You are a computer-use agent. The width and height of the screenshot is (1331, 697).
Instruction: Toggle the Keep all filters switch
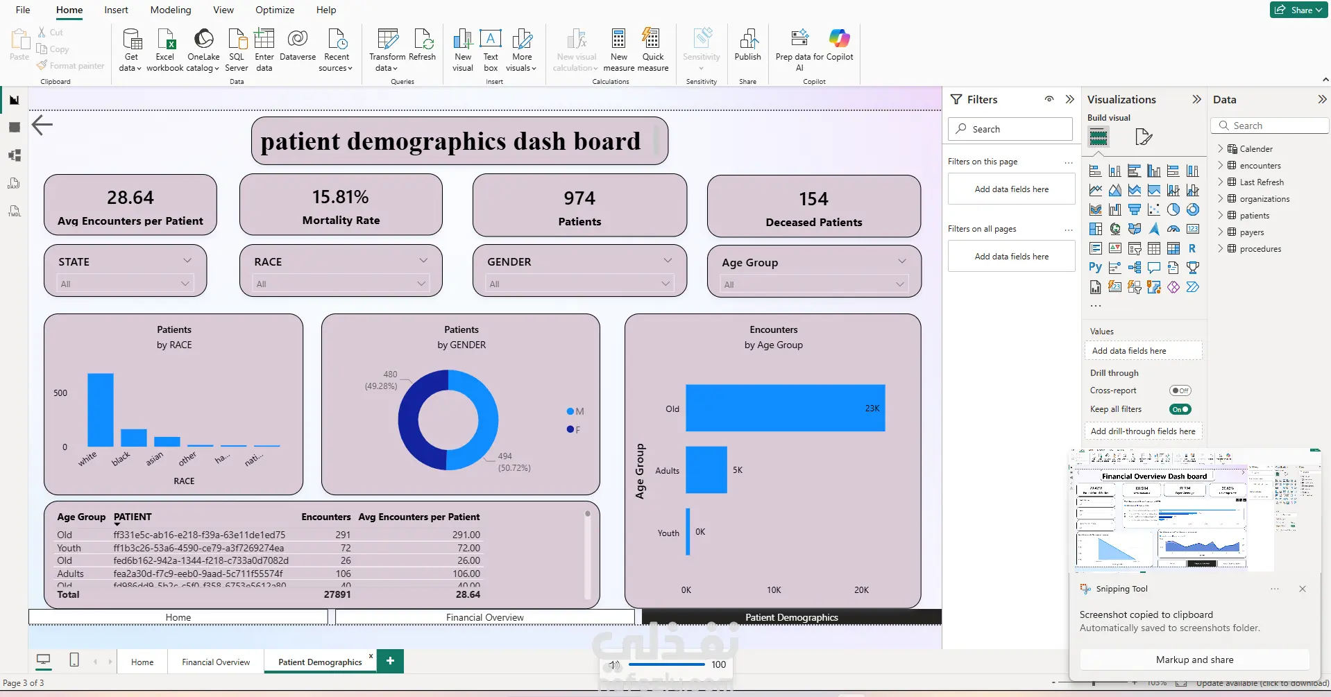pyautogui.click(x=1180, y=409)
